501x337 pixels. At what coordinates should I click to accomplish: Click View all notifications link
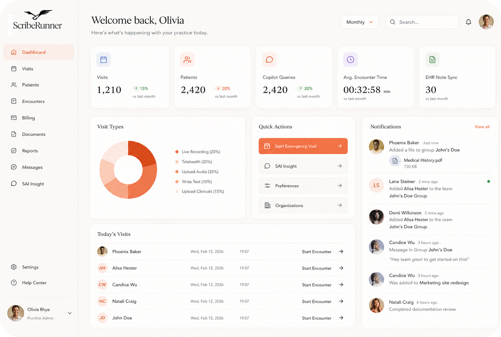click(x=482, y=127)
